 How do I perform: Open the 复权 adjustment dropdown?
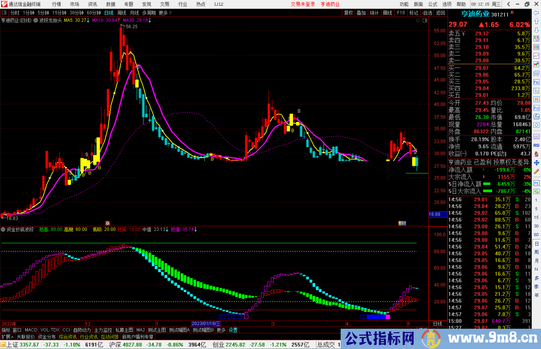pos(348,13)
